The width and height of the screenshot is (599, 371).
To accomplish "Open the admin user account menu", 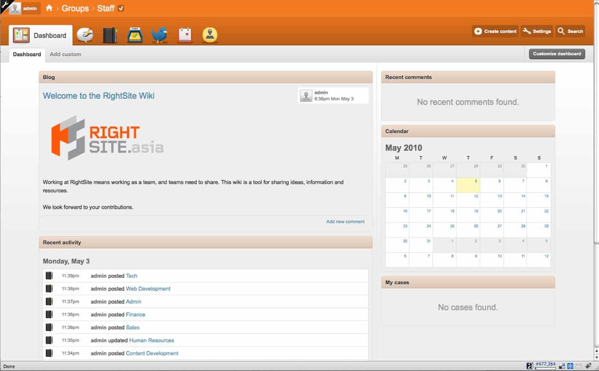I will [25, 8].
